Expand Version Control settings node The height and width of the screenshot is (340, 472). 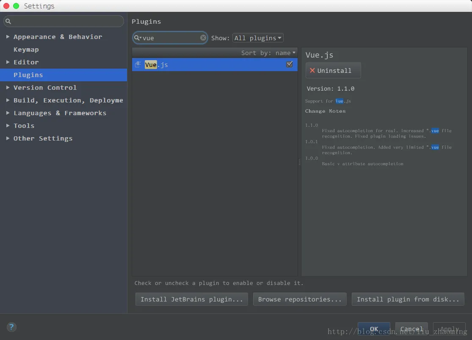click(x=8, y=87)
